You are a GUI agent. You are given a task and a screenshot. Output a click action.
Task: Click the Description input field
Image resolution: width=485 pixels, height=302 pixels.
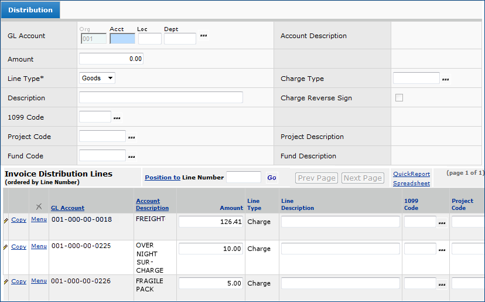pos(160,97)
